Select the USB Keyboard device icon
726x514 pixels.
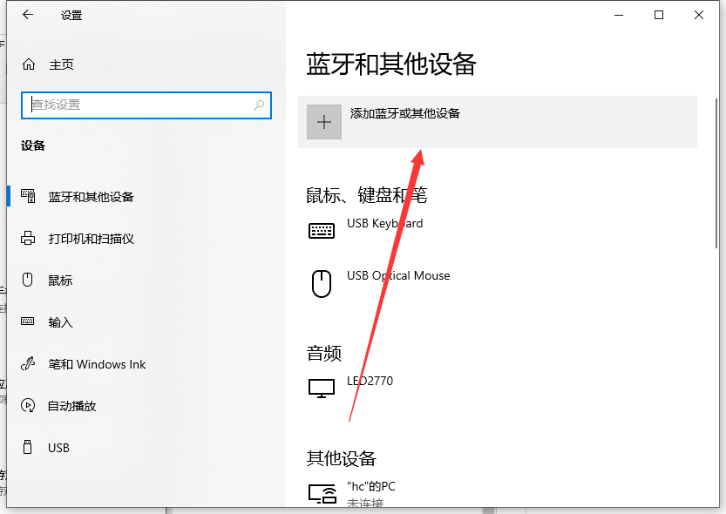click(322, 231)
